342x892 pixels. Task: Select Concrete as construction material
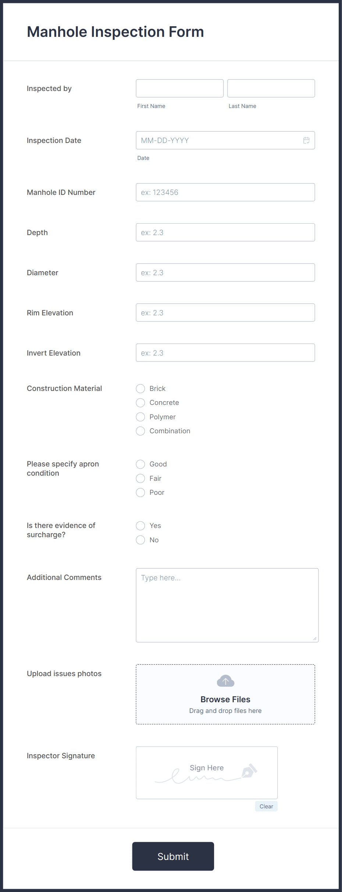coord(140,402)
